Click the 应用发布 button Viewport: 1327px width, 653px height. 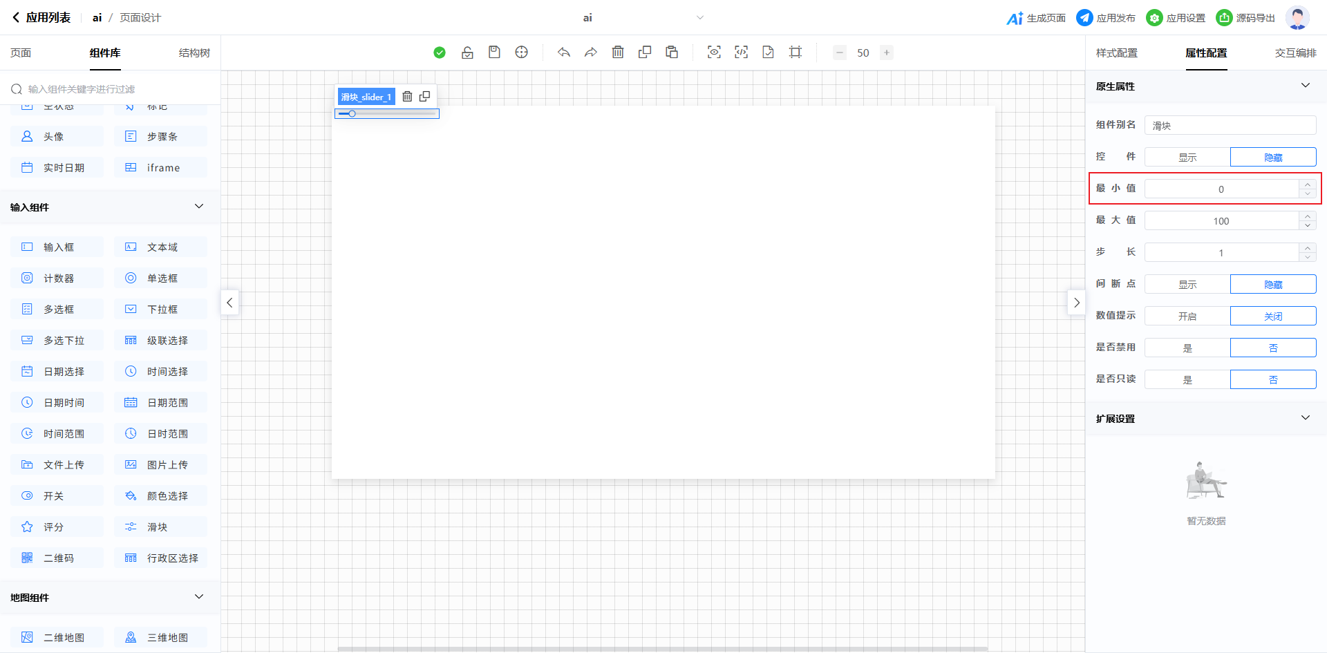pyautogui.click(x=1106, y=18)
